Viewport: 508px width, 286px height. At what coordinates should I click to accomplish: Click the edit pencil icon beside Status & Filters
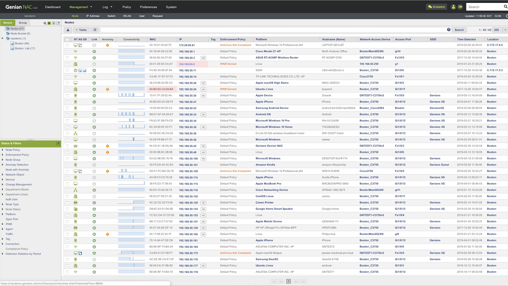coord(58,143)
